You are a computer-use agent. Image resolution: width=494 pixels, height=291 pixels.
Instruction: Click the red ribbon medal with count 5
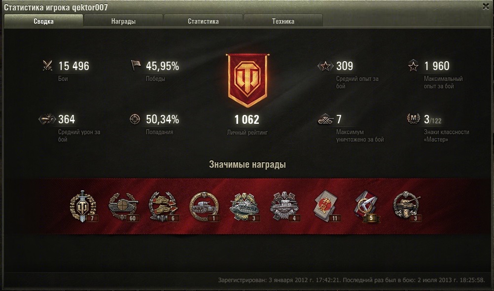tap(367, 207)
